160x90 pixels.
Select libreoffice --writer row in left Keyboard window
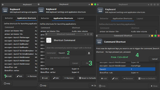click(x=20, y=70)
